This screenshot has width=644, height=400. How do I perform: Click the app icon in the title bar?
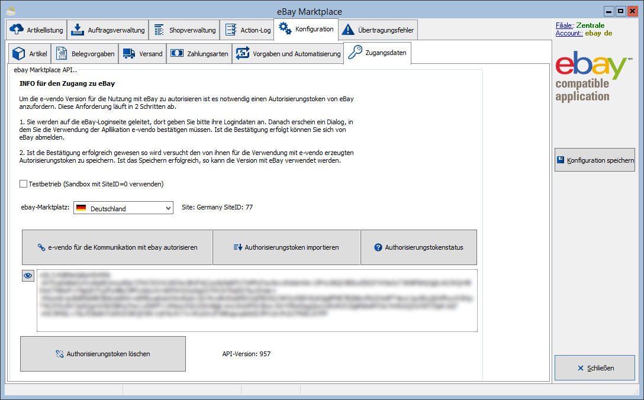[x=11, y=11]
